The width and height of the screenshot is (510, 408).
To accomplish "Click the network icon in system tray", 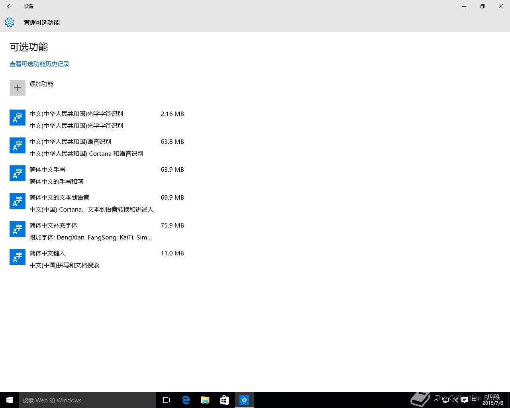I will (x=445, y=400).
